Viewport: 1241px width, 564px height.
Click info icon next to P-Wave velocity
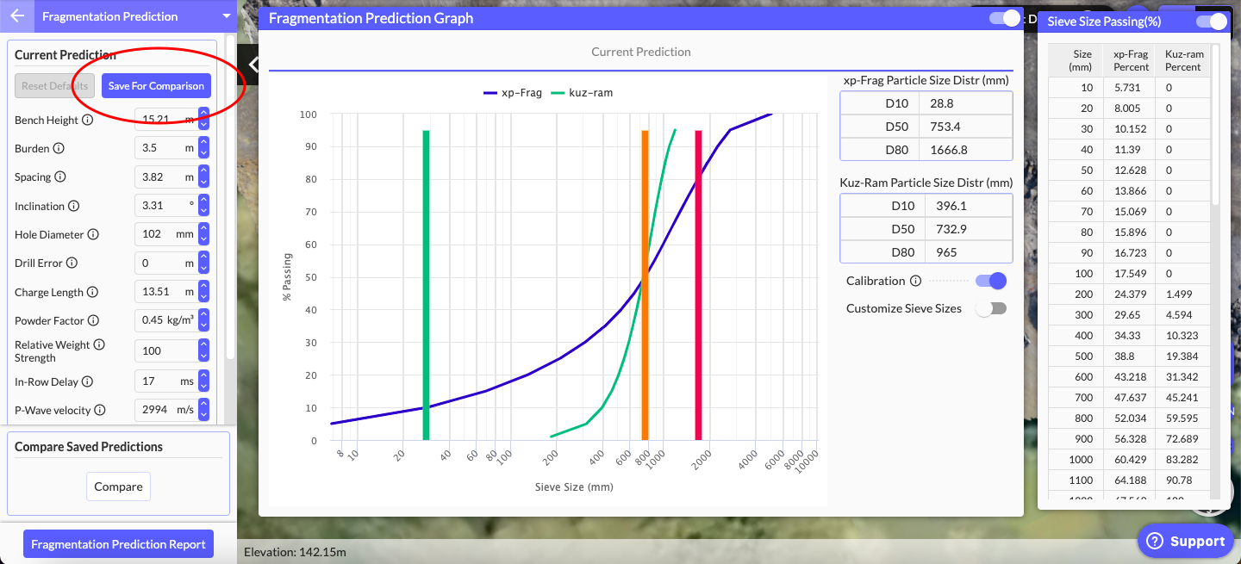100,410
